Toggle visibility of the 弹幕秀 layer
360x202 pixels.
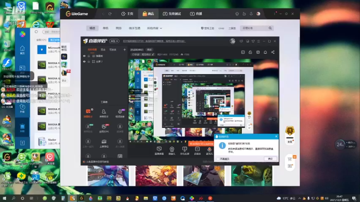point(84,56)
